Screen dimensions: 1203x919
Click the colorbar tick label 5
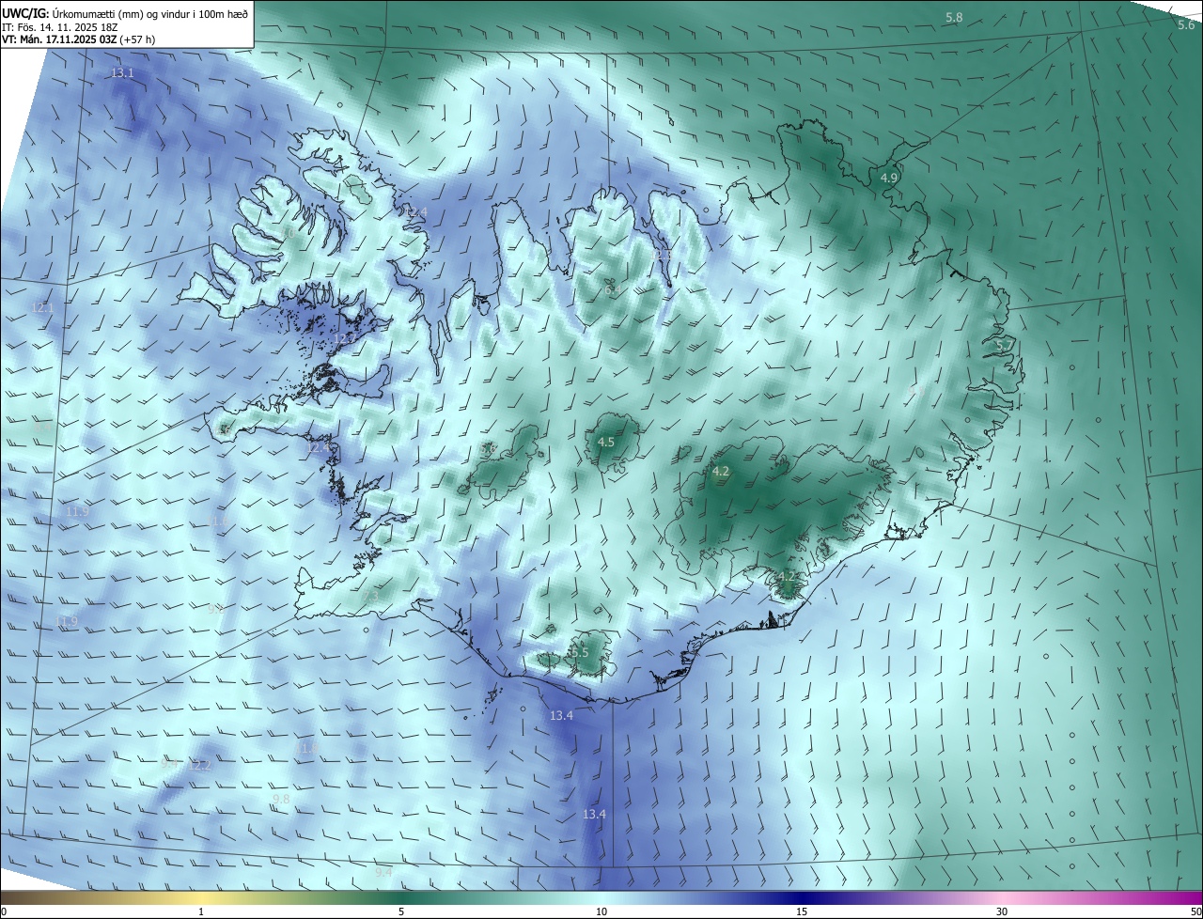pos(401,911)
